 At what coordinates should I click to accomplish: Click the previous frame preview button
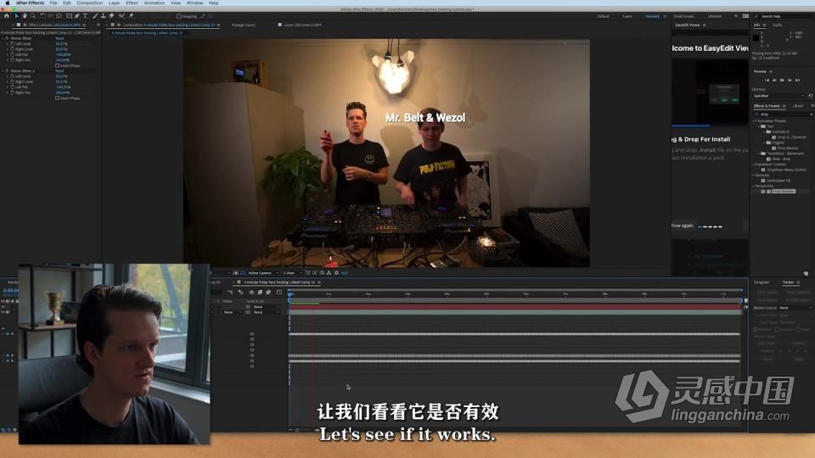click(774, 80)
